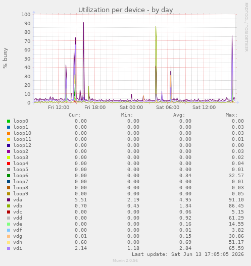The height and width of the screenshot is (266, 251).
Task: Select the 'loop12' legend label
Action: [22, 145]
